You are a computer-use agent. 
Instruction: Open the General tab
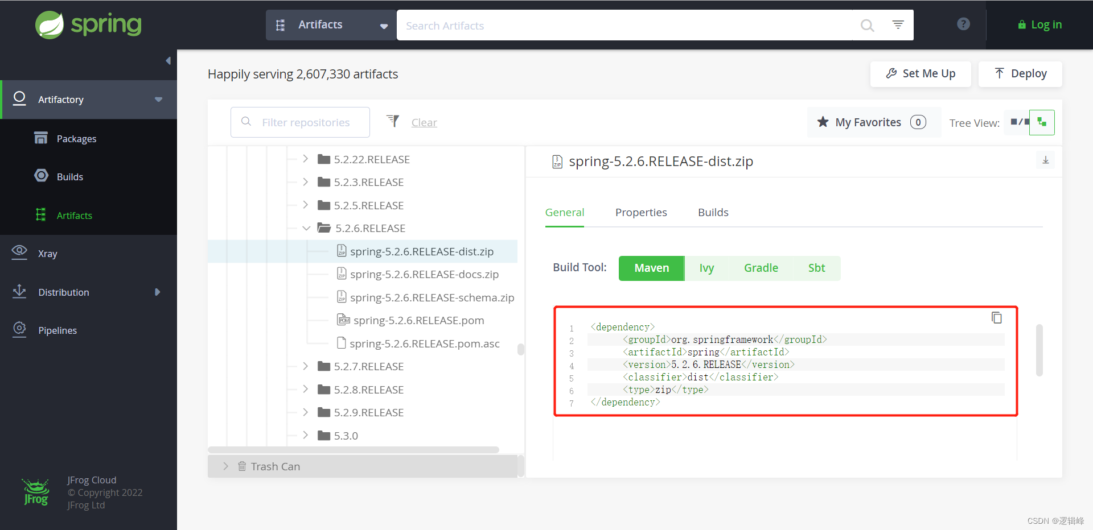point(565,212)
